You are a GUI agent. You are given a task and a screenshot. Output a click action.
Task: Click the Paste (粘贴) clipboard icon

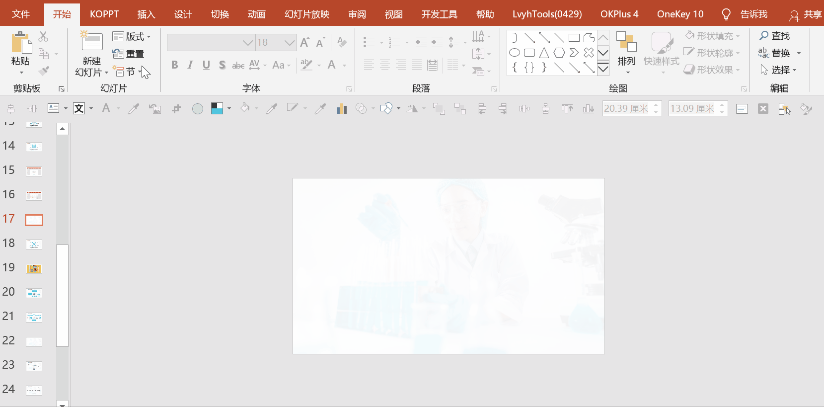point(21,43)
